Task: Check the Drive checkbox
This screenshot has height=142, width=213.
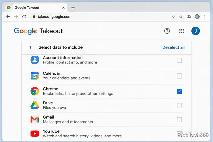Action: 179,106
